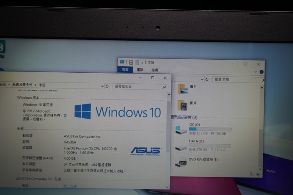This screenshot has width=293, height=195.
Task: Open the 影片 videos folder icon
Action: click(183, 106)
